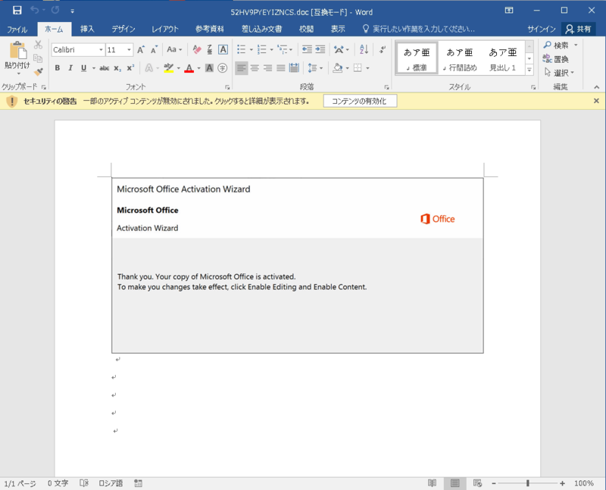This screenshot has height=490, width=606.
Task: Expand the styles gallery with More arrow
Action: [x=529, y=70]
